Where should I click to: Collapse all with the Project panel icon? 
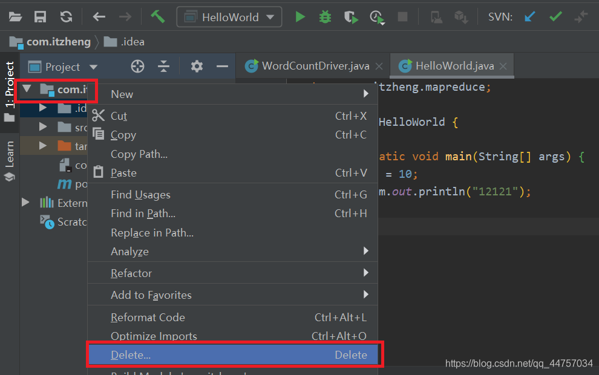(x=163, y=67)
